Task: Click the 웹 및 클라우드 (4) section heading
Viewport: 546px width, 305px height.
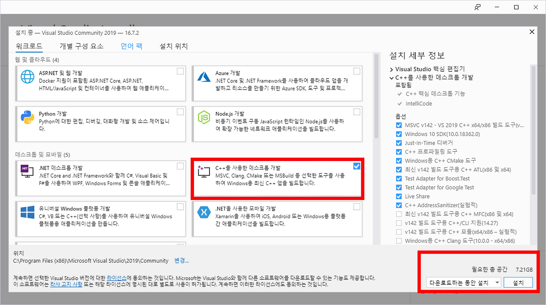Action: (x=38, y=59)
